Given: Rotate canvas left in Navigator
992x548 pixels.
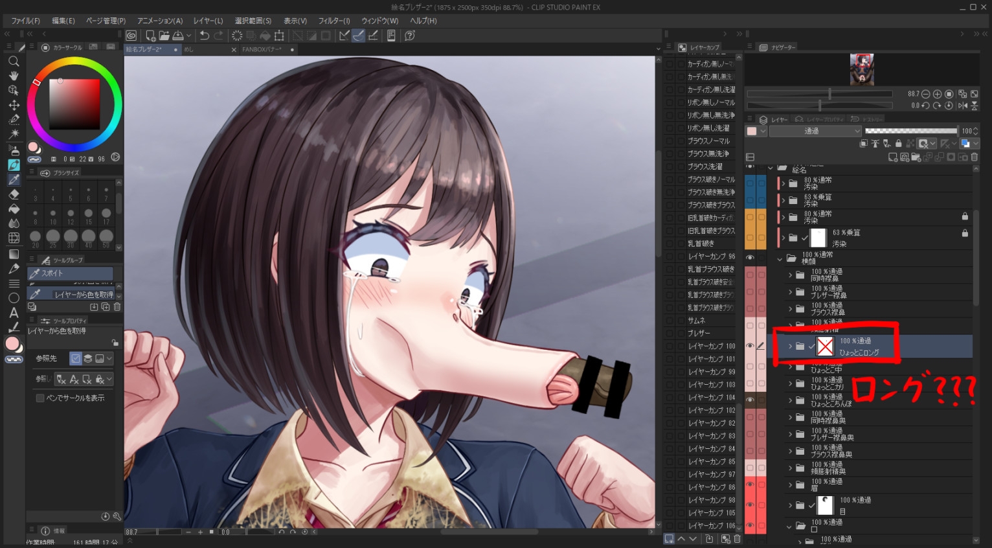Looking at the screenshot, I should pyautogui.click(x=925, y=106).
